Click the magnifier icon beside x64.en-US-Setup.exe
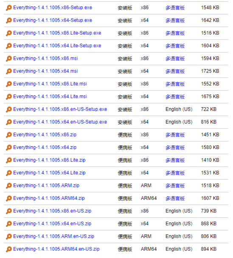 [9, 122]
